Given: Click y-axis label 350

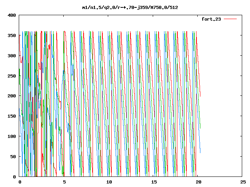Looking at the screenshot, I should pos(12,35).
